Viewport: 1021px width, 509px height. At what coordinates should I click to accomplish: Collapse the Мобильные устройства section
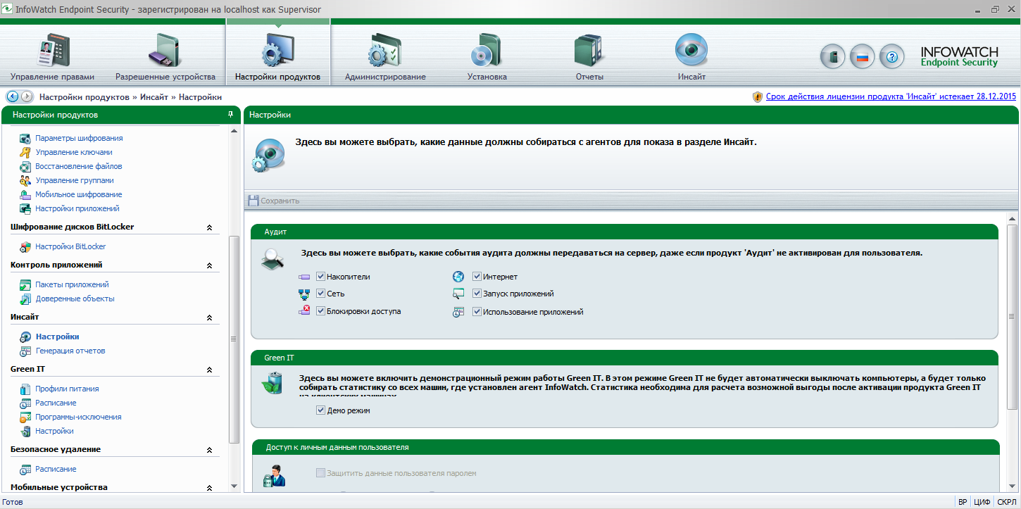coord(209,488)
